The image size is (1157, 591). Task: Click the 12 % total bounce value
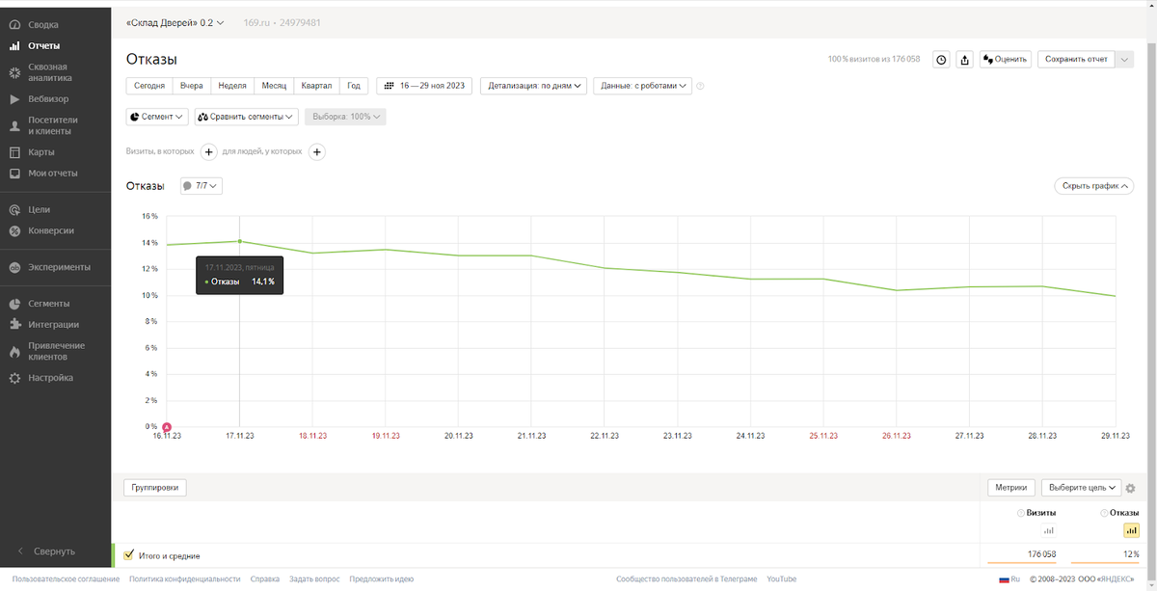[x=1131, y=554]
